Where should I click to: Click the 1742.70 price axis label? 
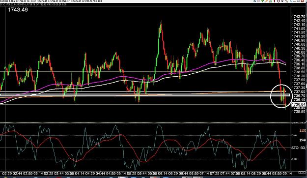(298, 17)
